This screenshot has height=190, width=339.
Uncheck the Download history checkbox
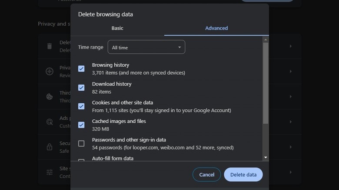[81, 88]
